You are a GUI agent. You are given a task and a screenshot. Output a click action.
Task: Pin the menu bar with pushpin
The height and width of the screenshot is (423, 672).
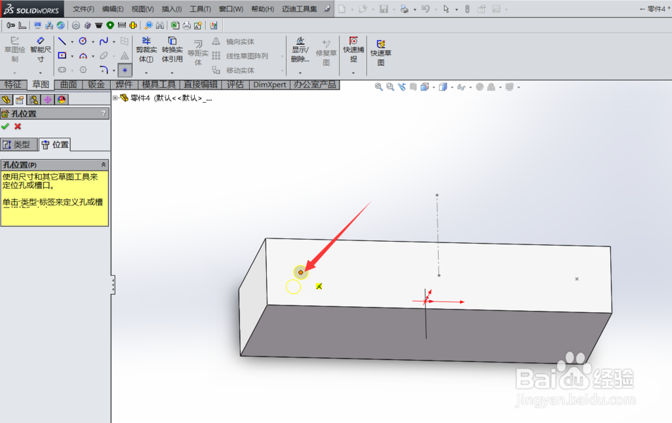point(327,9)
